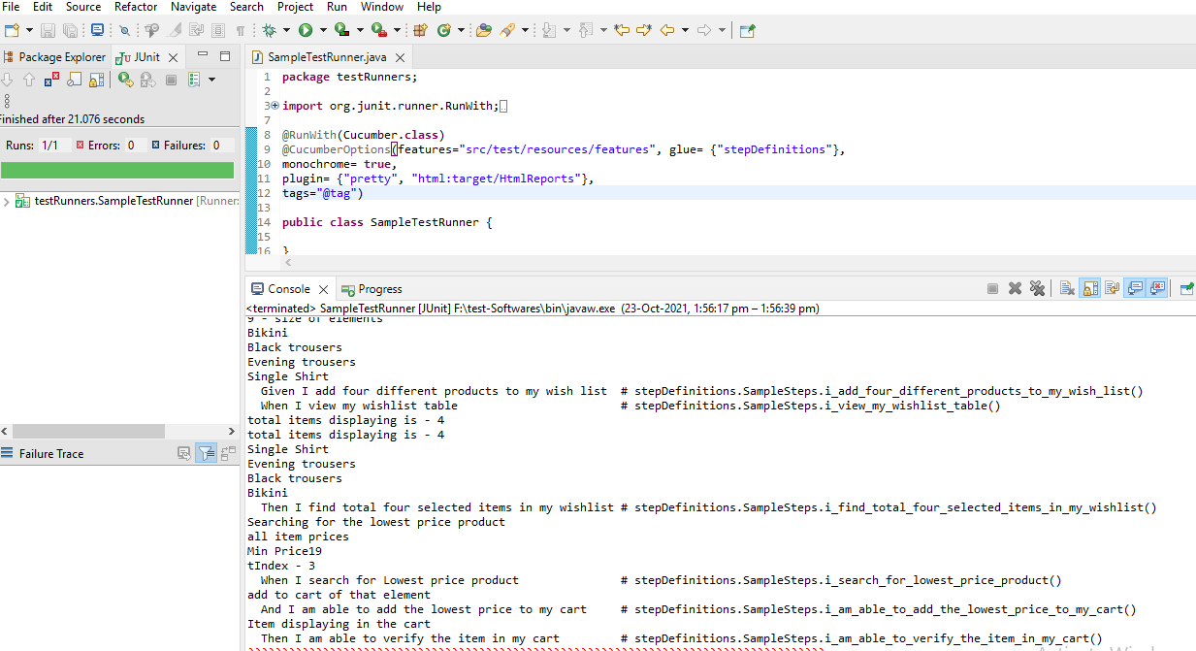This screenshot has height=651, width=1196.
Task: Close the Console view tab
Action: coord(324,289)
